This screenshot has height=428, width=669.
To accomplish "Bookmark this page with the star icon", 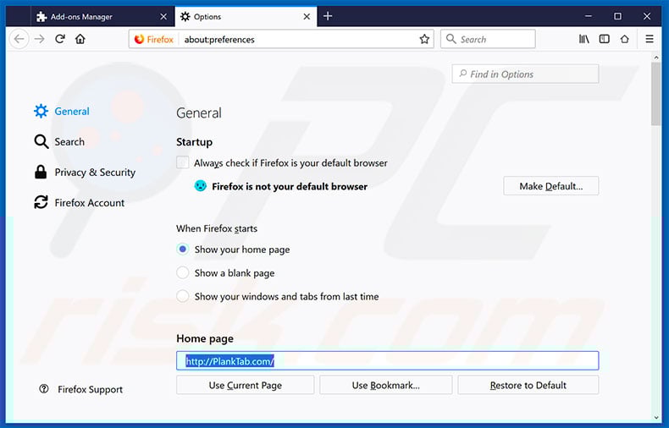I will coord(424,39).
